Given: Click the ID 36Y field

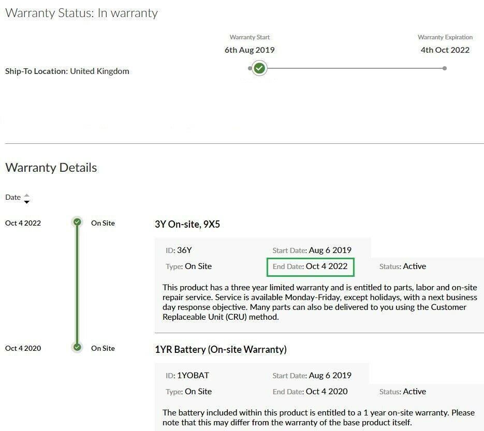Looking at the screenshot, I should [179, 250].
